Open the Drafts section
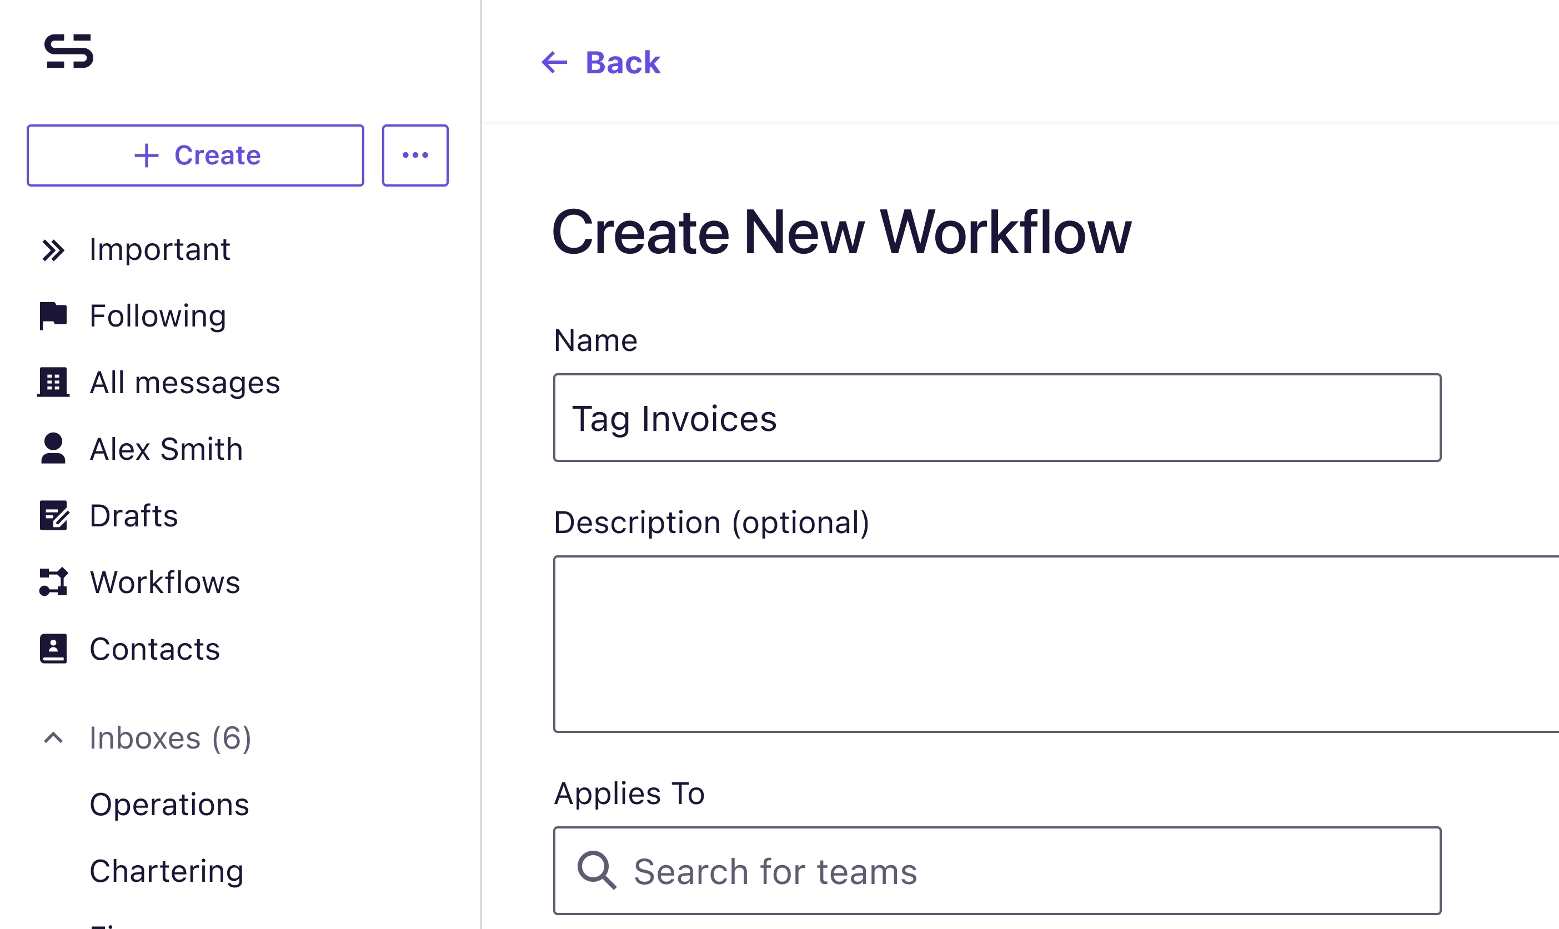 click(x=133, y=516)
